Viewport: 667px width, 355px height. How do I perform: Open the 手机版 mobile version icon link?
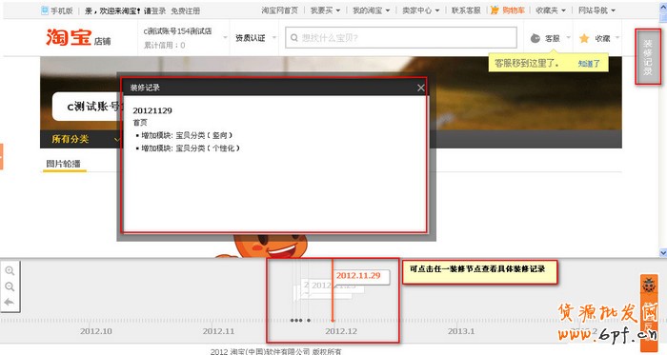[57, 10]
